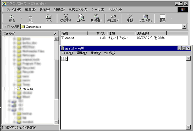
Task: Sort by 名前 column header
Action: coord(74,33)
